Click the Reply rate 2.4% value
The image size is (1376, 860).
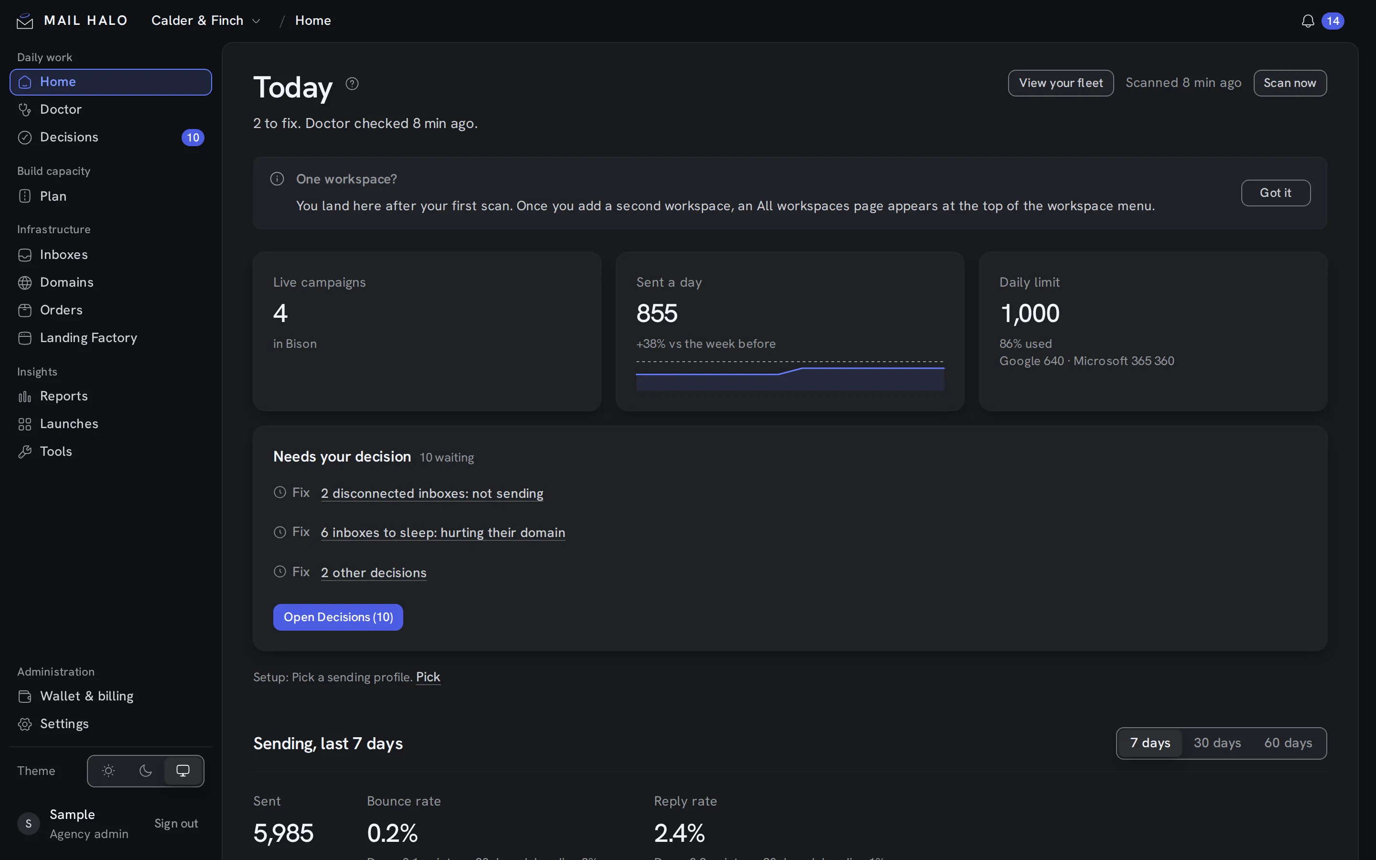[x=679, y=833]
